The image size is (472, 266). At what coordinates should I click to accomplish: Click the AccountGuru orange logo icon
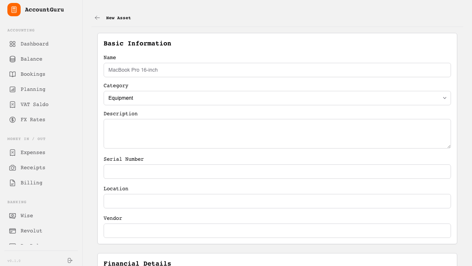14,10
